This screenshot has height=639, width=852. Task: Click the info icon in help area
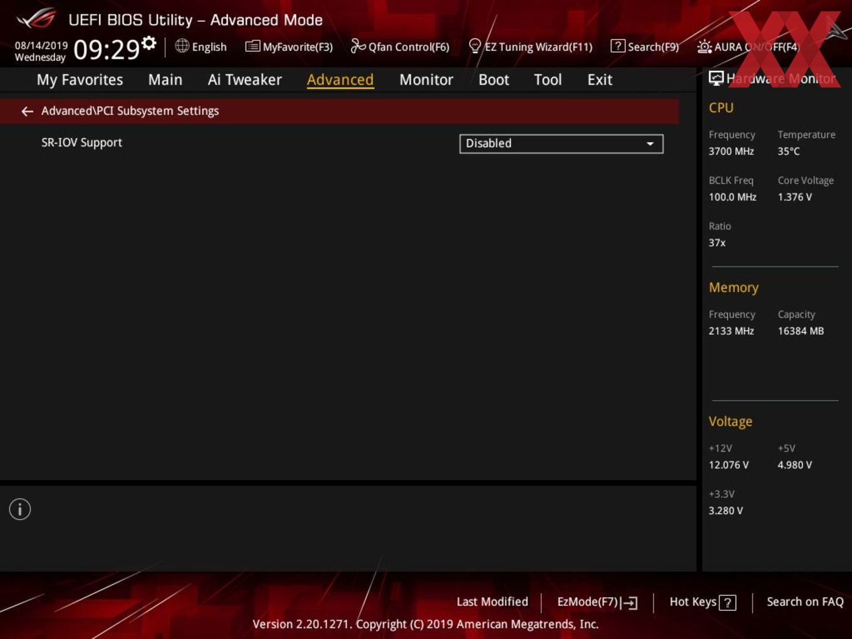pyautogui.click(x=20, y=509)
